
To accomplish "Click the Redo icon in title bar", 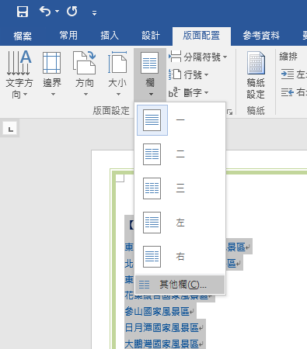I will (x=72, y=12).
